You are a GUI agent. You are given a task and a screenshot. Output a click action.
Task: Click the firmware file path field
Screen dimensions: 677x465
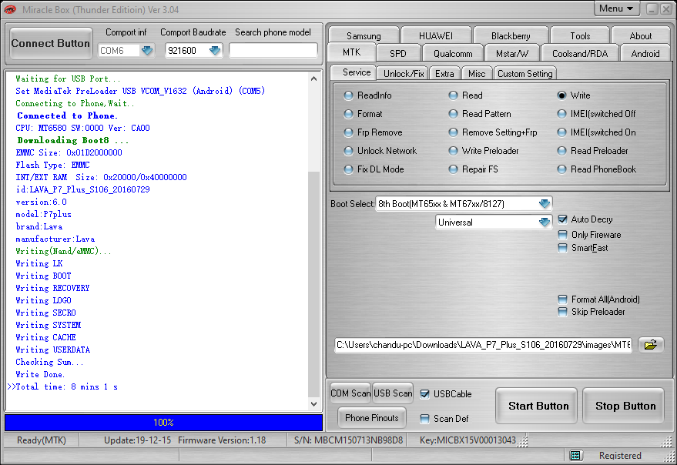[483, 345]
